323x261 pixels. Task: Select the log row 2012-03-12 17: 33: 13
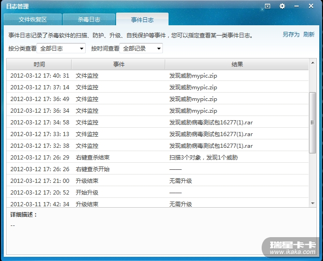tap(158, 134)
